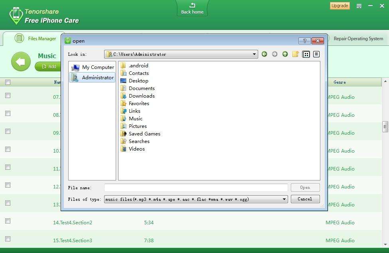Expand the Look in path dropdown
This screenshot has height=253, width=389.
tap(254, 54)
